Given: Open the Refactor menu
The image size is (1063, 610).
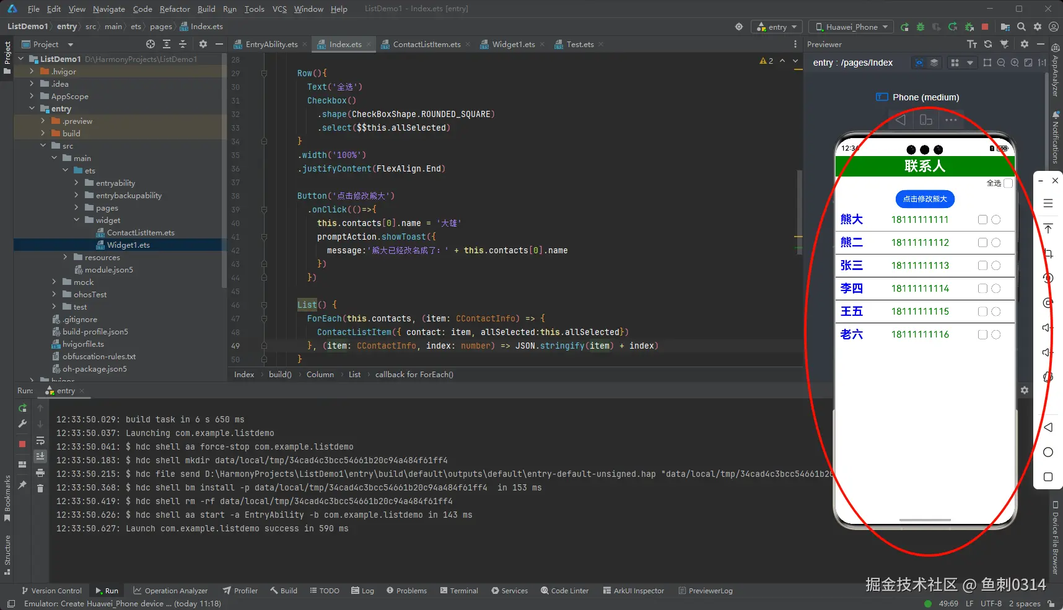Looking at the screenshot, I should pyautogui.click(x=175, y=9).
